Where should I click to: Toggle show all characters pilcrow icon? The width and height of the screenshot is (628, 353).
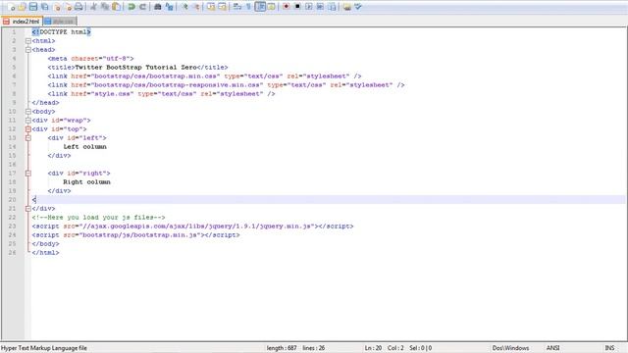point(248,7)
